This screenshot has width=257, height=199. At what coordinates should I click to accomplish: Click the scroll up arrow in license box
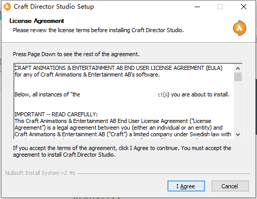tap(238, 68)
